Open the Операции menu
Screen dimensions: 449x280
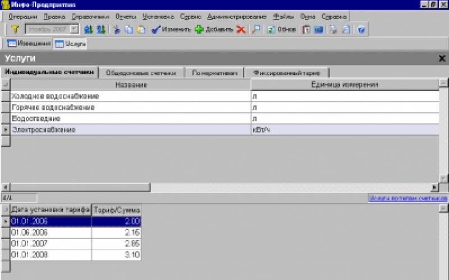click(x=23, y=17)
